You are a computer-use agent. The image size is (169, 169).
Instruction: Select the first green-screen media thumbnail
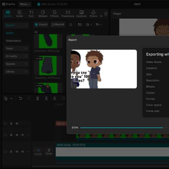[48, 41]
